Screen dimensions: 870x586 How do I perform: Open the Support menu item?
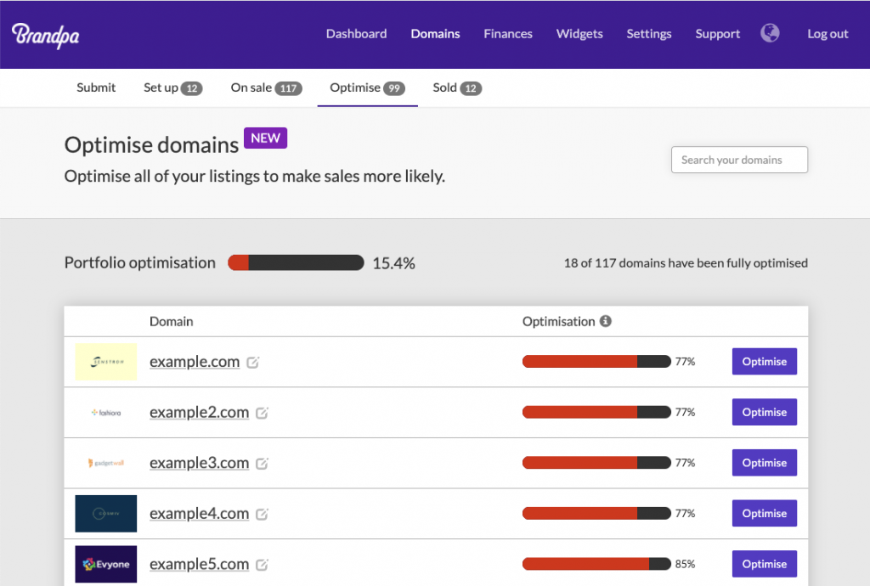[x=717, y=34]
